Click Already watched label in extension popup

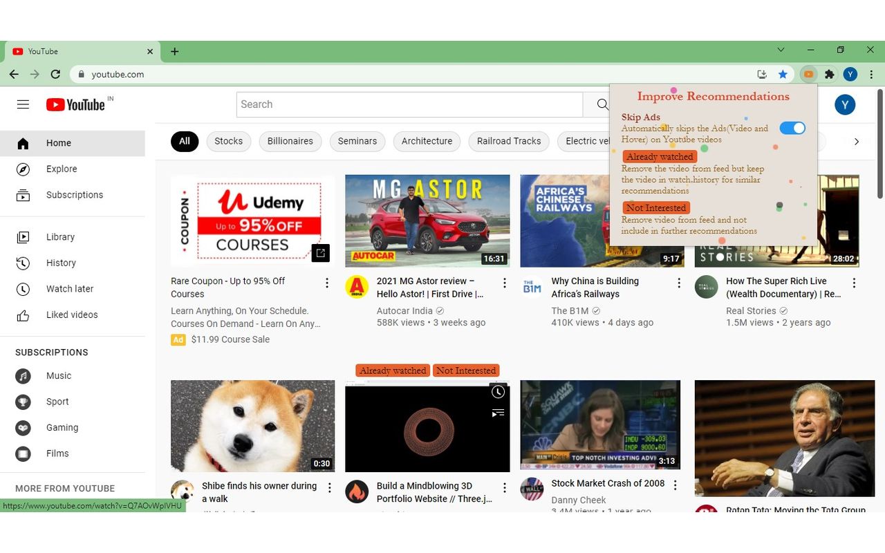(x=660, y=157)
